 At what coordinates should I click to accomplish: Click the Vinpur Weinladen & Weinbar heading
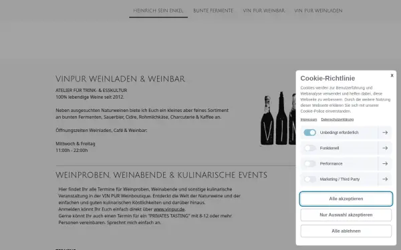pos(120,79)
